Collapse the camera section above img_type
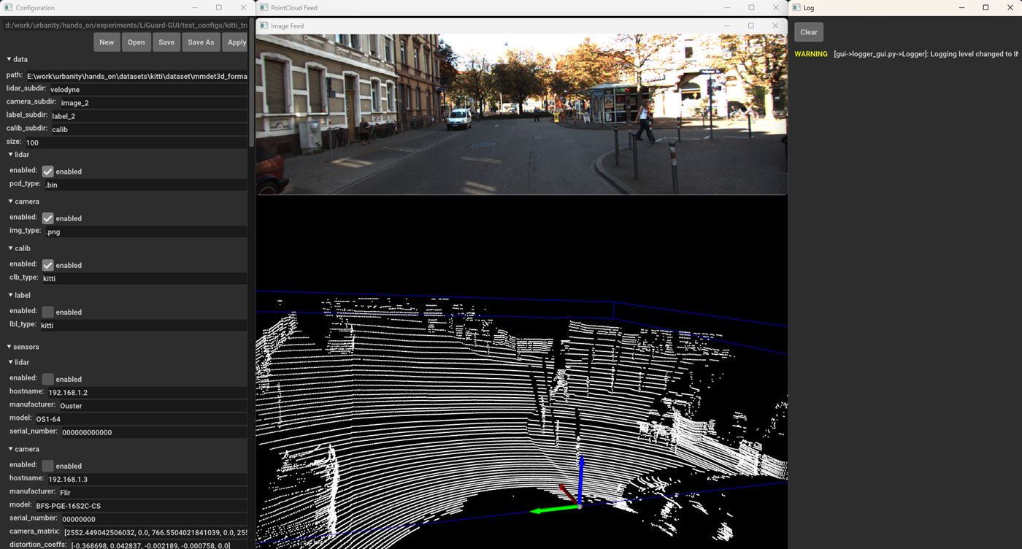Image resolution: width=1022 pixels, height=549 pixels. tap(11, 201)
